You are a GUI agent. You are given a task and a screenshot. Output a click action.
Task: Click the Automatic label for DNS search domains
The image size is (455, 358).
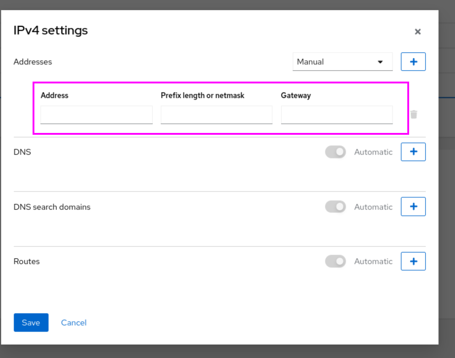tap(373, 207)
